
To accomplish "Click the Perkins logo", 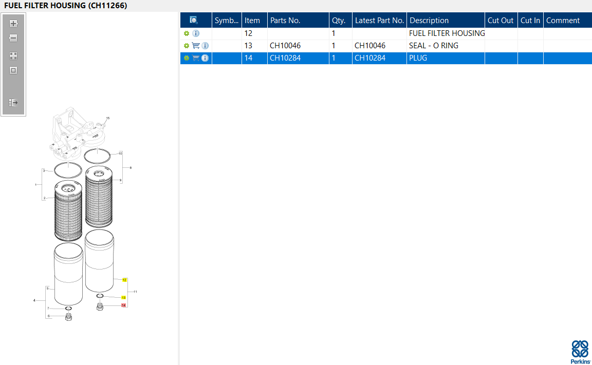I will 580,352.
